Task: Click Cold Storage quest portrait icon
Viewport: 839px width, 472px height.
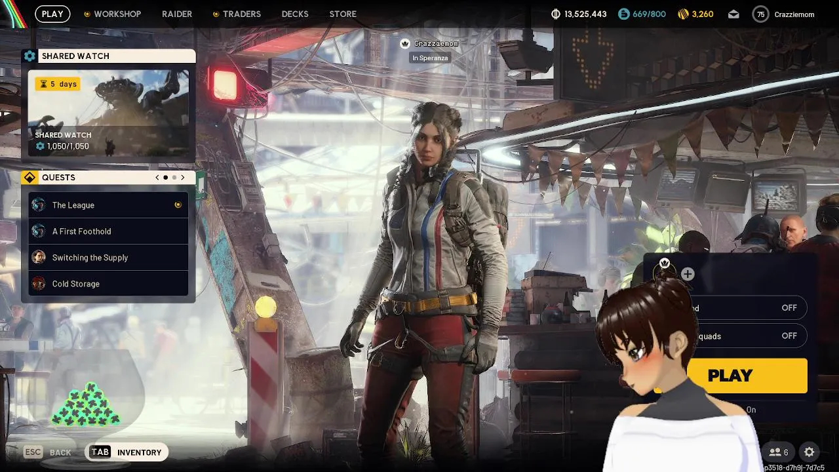Action: pos(39,284)
